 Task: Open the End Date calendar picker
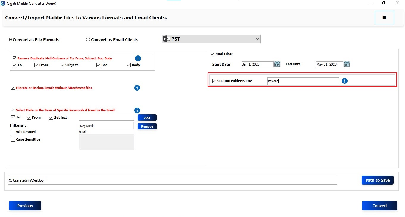(347, 64)
